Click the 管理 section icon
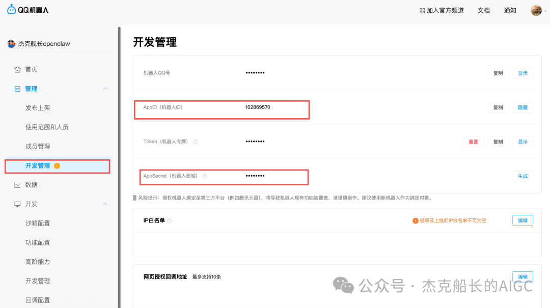The image size is (550, 308). (17, 89)
